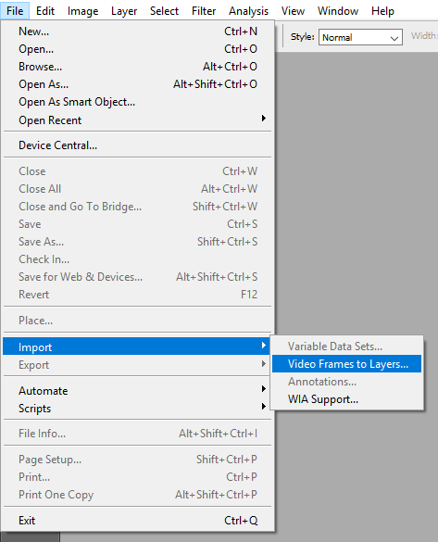Click the Open As menu entry

click(x=137, y=84)
